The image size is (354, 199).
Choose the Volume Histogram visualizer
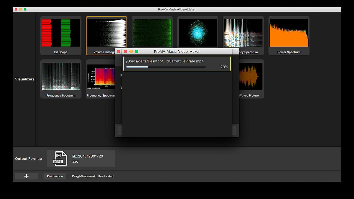106,33
